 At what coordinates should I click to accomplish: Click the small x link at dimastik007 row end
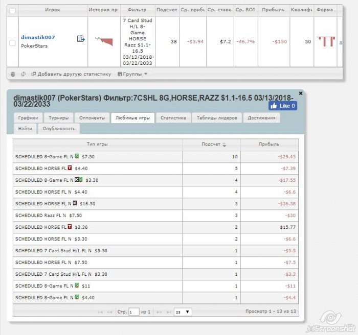click(x=341, y=42)
